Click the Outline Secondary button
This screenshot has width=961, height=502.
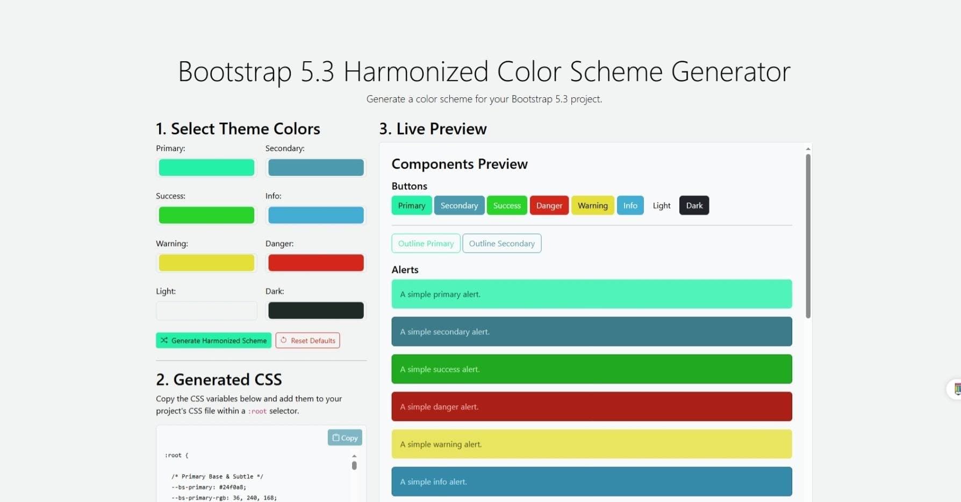tap(501, 243)
